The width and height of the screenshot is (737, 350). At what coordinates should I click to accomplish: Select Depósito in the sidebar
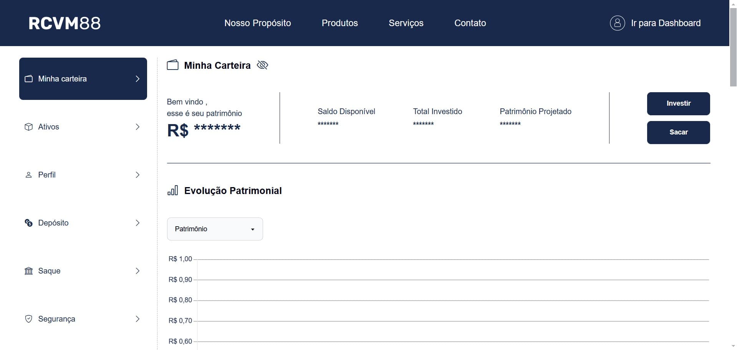(83, 223)
